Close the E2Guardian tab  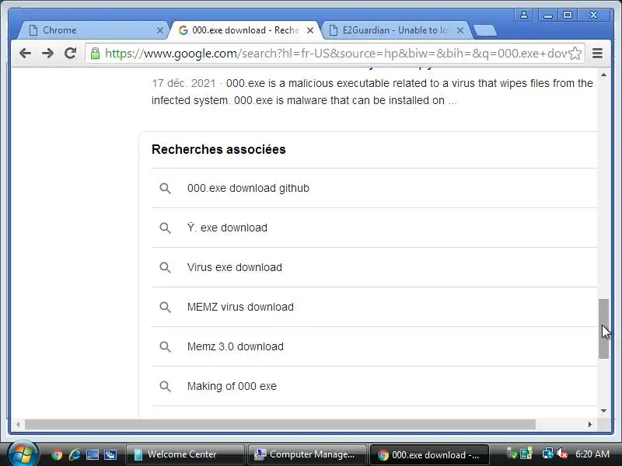460,30
